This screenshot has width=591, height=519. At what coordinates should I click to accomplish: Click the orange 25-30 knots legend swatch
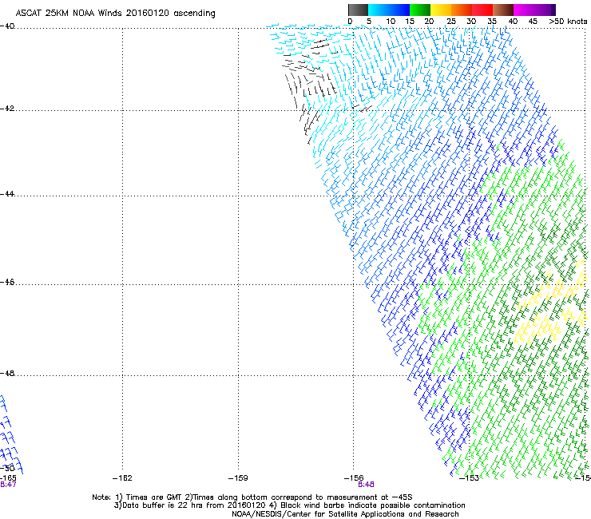coord(462,10)
